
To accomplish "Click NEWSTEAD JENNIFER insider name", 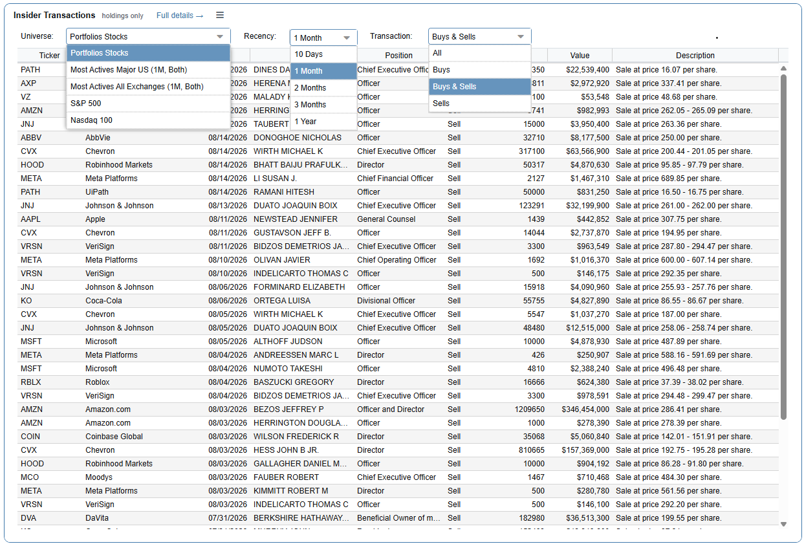I will point(296,219).
